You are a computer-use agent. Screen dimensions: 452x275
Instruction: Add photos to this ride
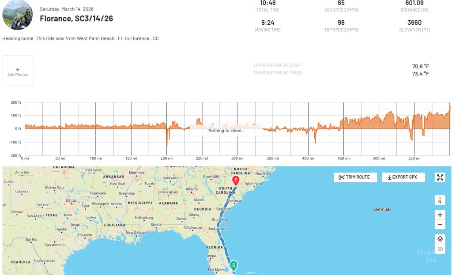pos(18,71)
